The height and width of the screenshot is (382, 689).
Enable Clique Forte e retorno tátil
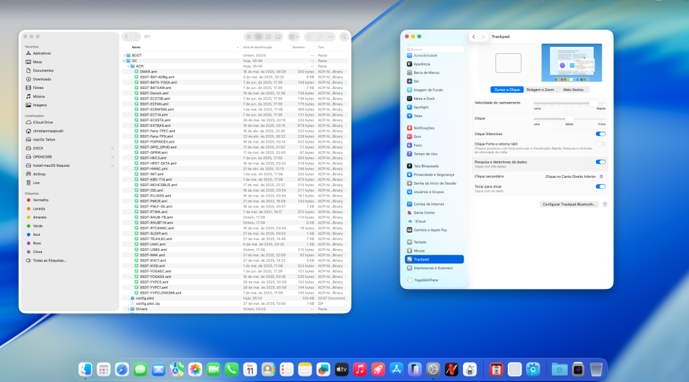point(600,144)
